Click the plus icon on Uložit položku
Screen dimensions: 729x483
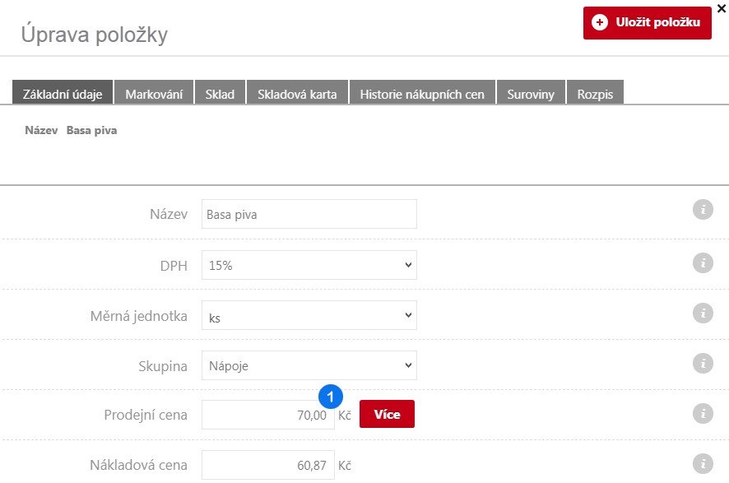pyautogui.click(x=600, y=22)
